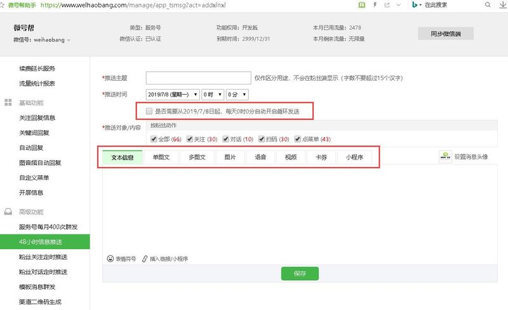Switch to the 语音 tab

pos(260,158)
